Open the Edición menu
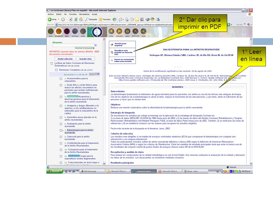Screen dimensions: 273x205 click(59, 14)
